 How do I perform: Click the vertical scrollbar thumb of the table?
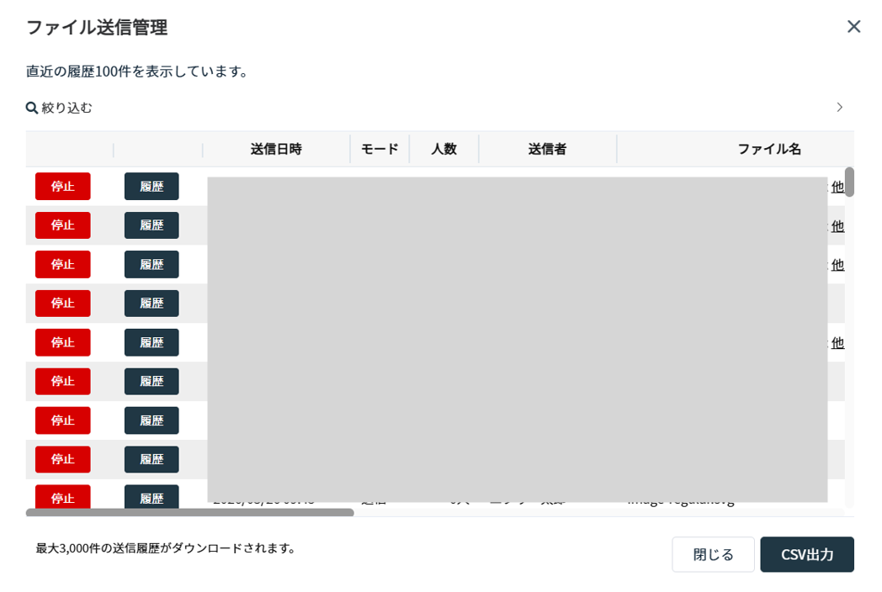[x=849, y=182]
